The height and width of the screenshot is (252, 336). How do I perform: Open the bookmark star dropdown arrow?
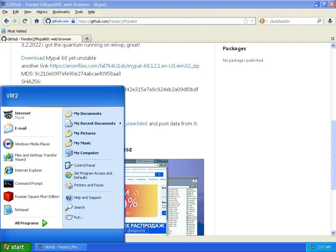(x=252, y=21)
